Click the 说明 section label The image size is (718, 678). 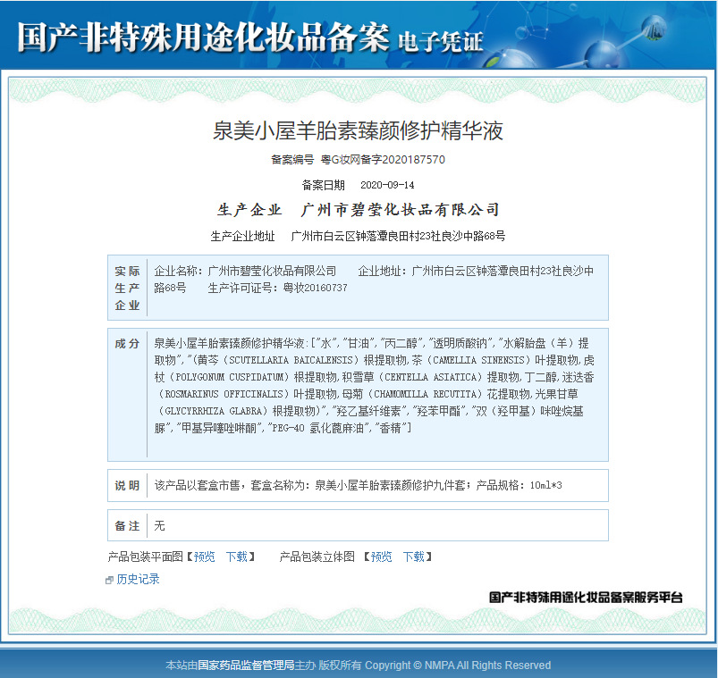pos(127,485)
